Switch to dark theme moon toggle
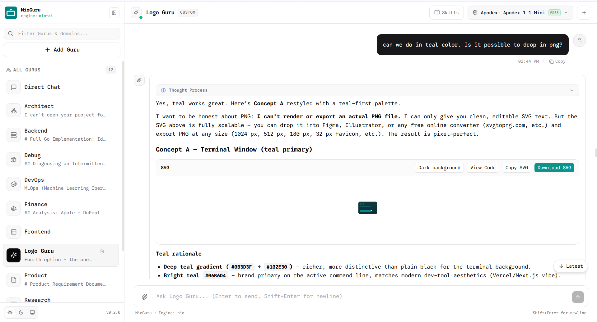 [x=21, y=312]
